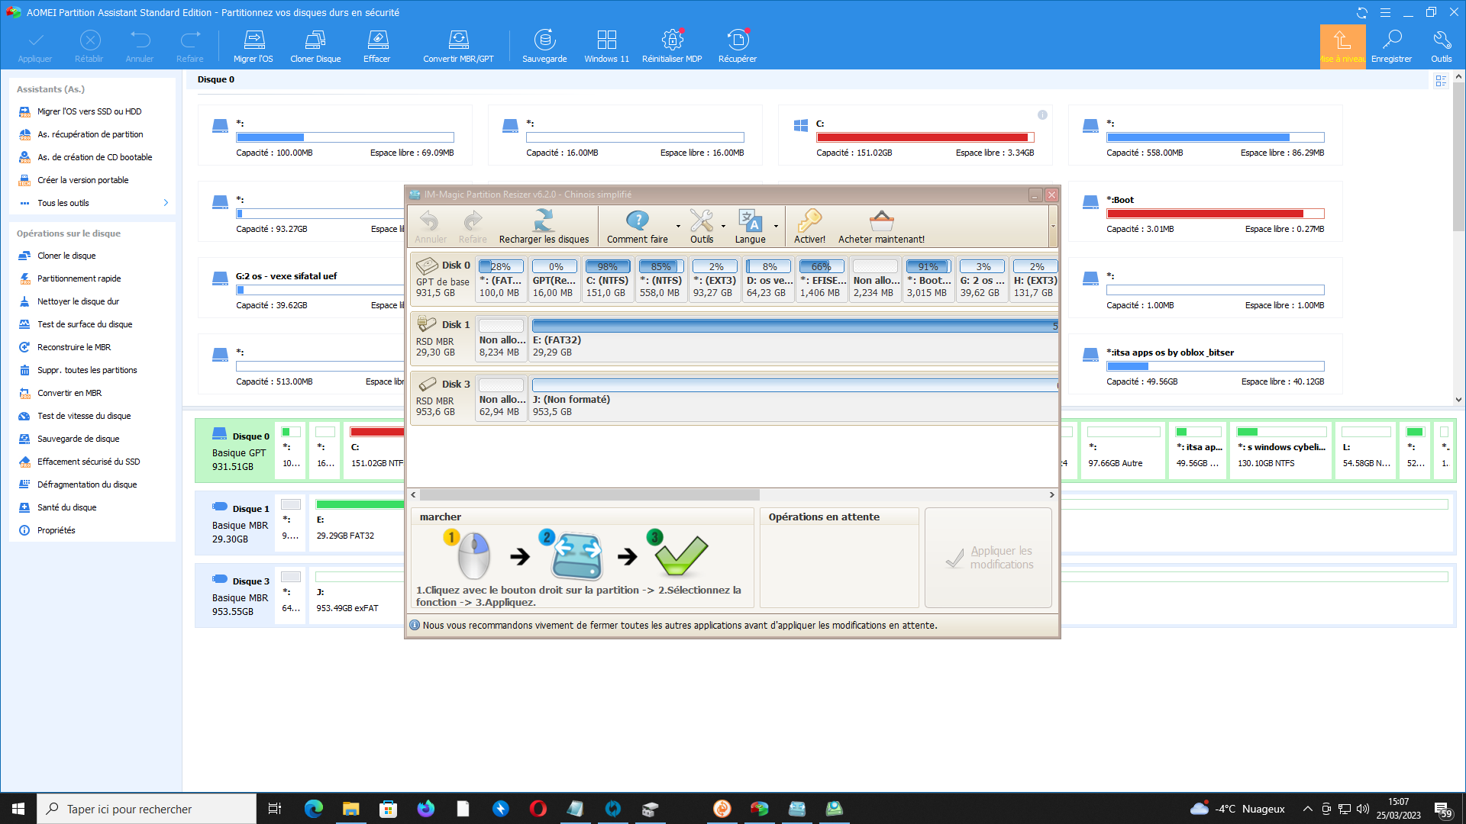
Task: Open the Récupérer tool
Action: pyautogui.click(x=738, y=46)
